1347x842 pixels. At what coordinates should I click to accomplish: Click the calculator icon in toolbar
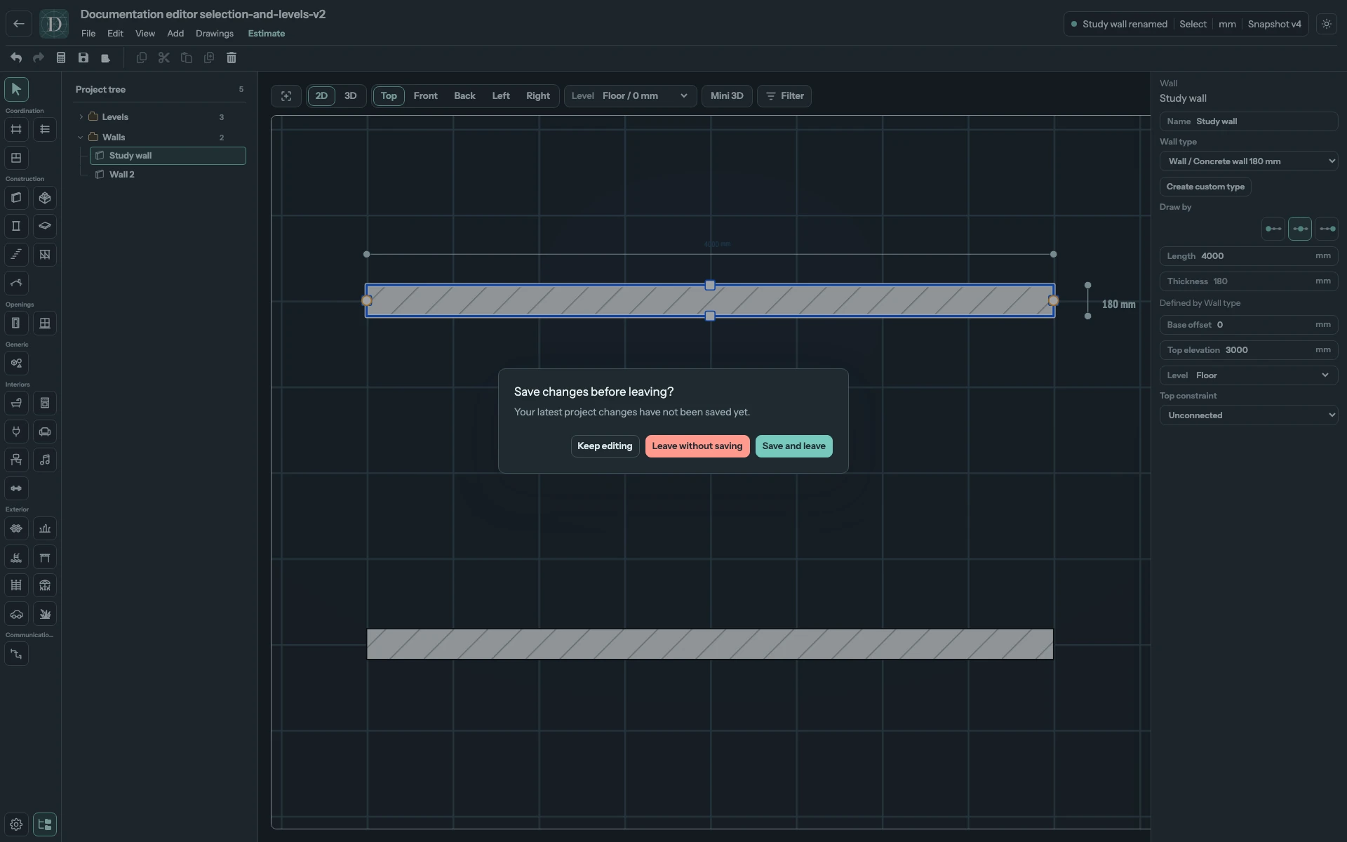61,58
